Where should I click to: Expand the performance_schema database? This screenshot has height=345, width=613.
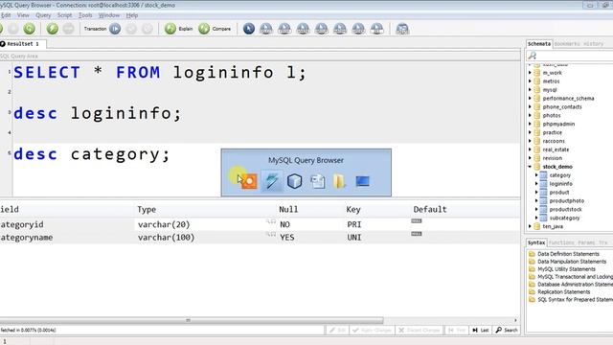pos(530,98)
